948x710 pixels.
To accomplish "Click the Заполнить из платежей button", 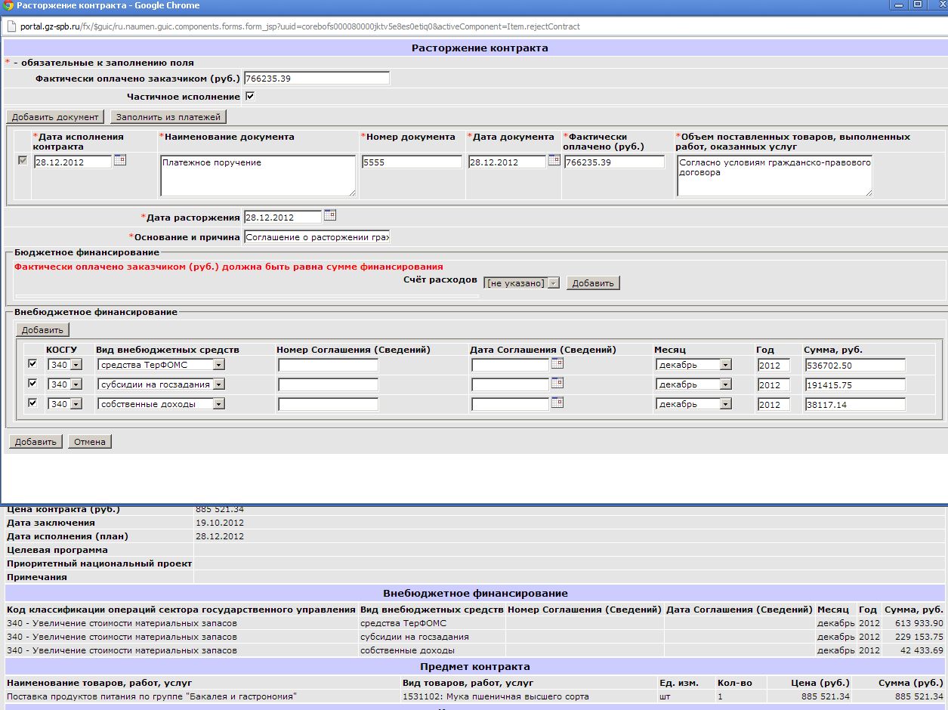I will point(168,117).
